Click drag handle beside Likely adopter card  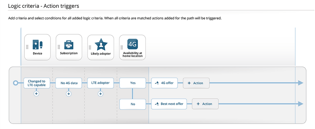click(x=90, y=47)
